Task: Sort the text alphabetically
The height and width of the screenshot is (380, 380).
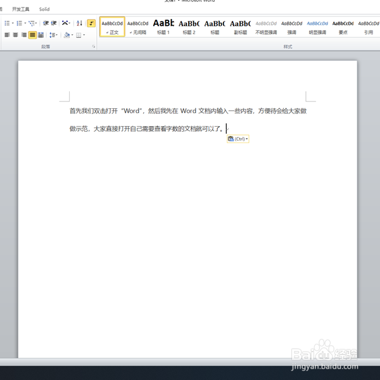Action: [79, 23]
